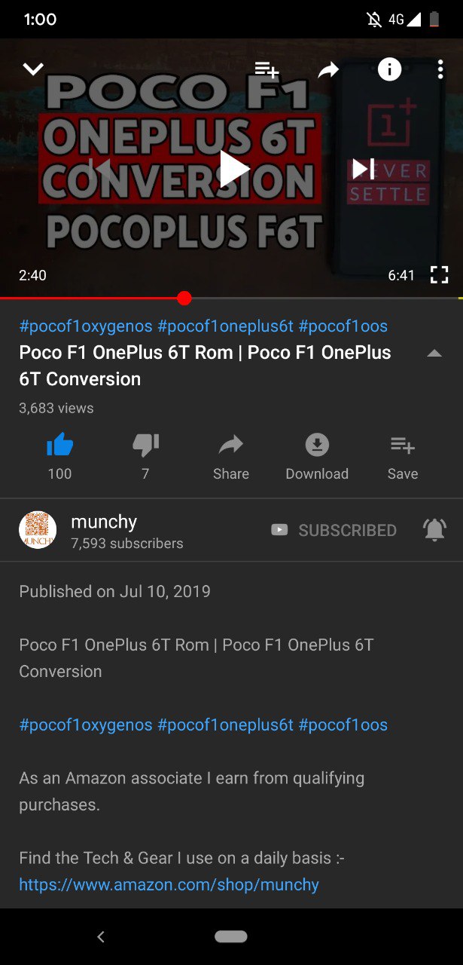Viewport: 463px width, 965px height.
Task: Enter fullscreen mode
Action: pos(439,275)
